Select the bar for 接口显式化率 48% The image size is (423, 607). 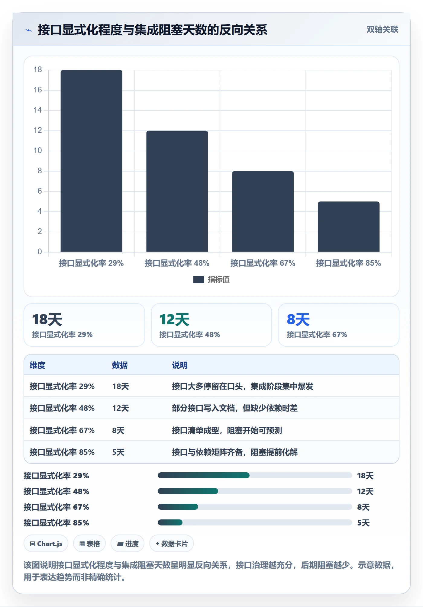tap(177, 191)
